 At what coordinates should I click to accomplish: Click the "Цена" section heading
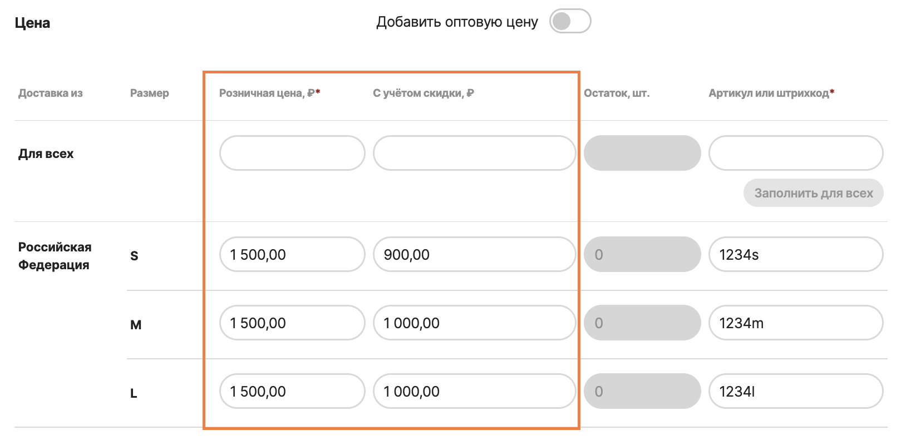33,22
